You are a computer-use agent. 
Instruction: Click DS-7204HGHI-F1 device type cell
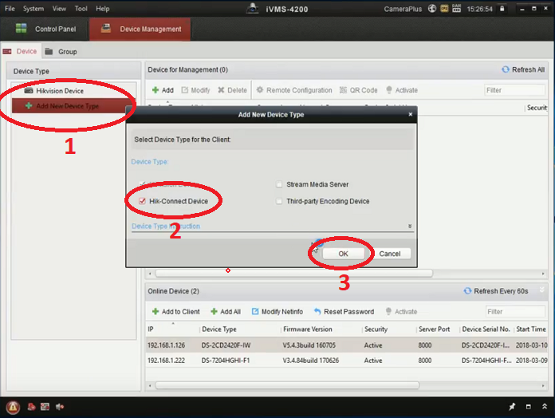(226, 361)
